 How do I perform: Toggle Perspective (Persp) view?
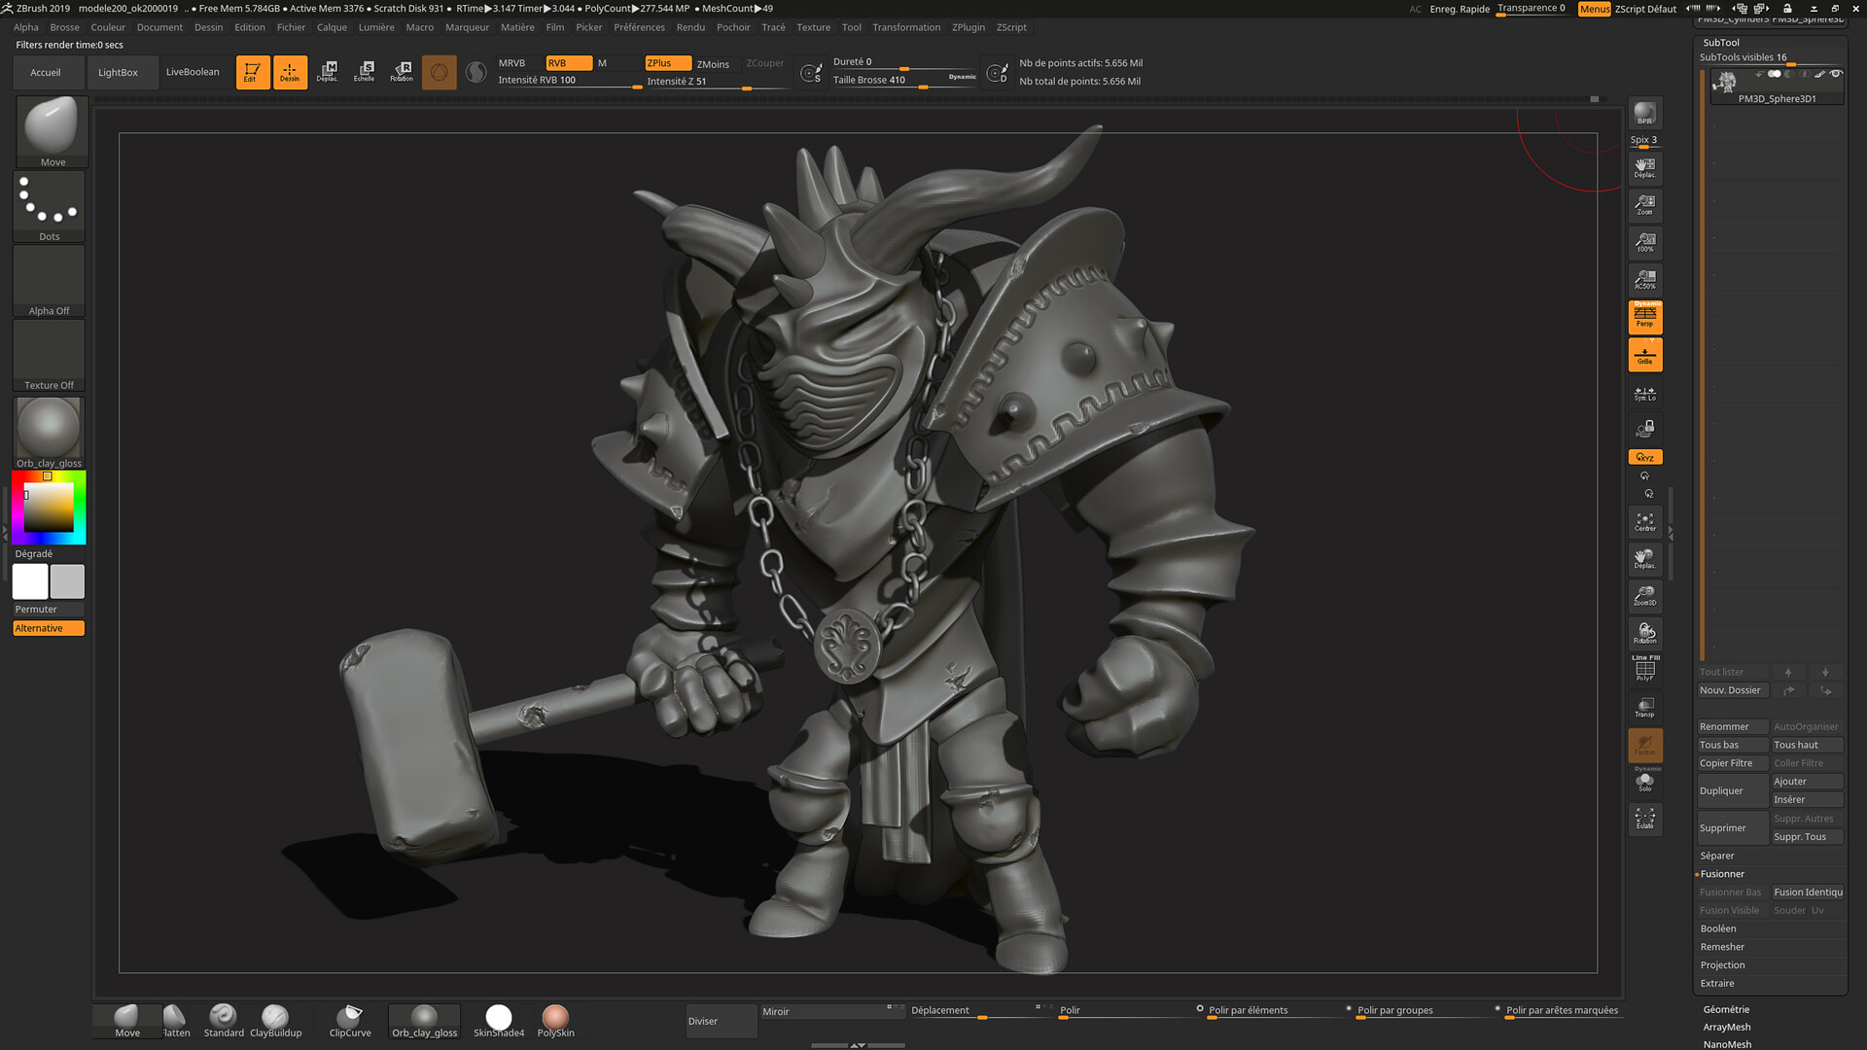click(x=1644, y=316)
